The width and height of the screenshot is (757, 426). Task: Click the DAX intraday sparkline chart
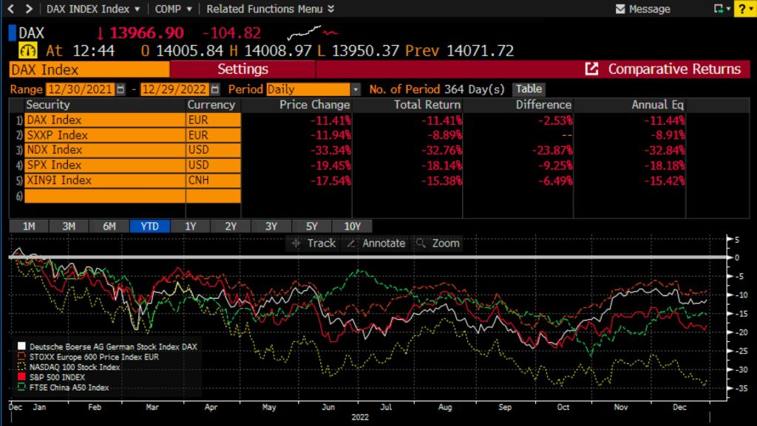coord(313,33)
